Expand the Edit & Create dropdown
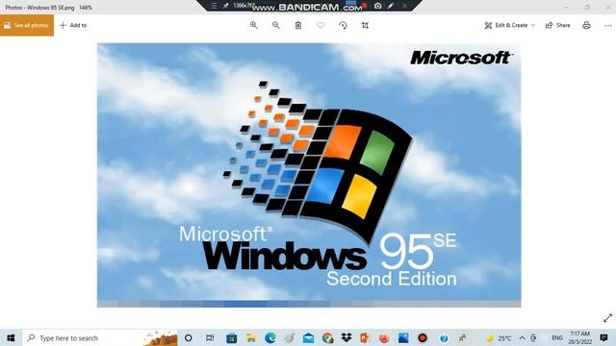Viewport: 616px width, 346px height. 509,25
